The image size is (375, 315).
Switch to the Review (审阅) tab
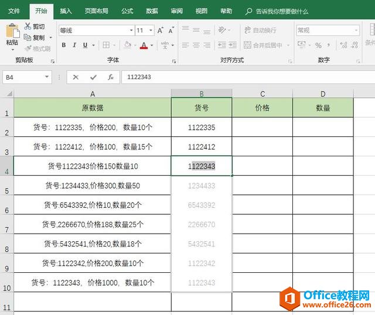[177, 11]
